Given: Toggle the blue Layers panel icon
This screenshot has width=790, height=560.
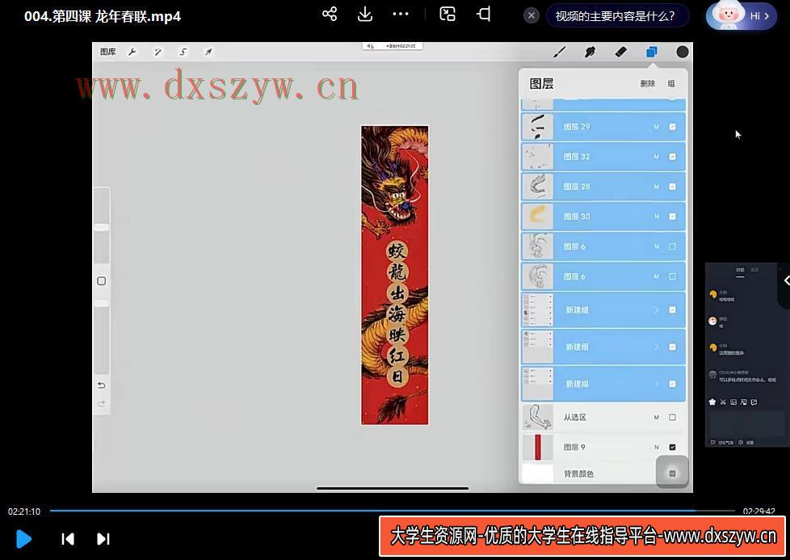Looking at the screenshot, I should click(x=651, y=52).
